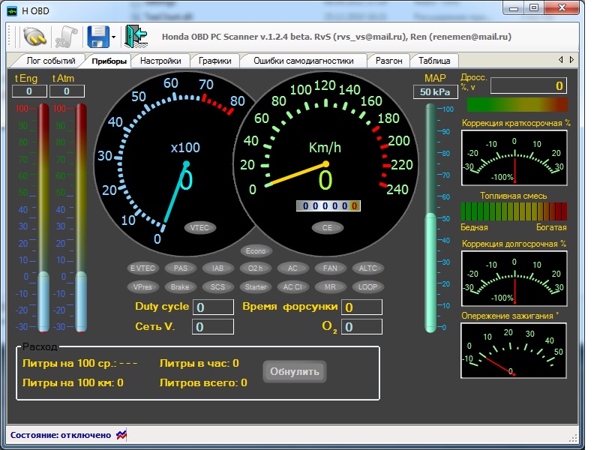
Task: Click the AC Cl indicator lamp
Action: 292,287
